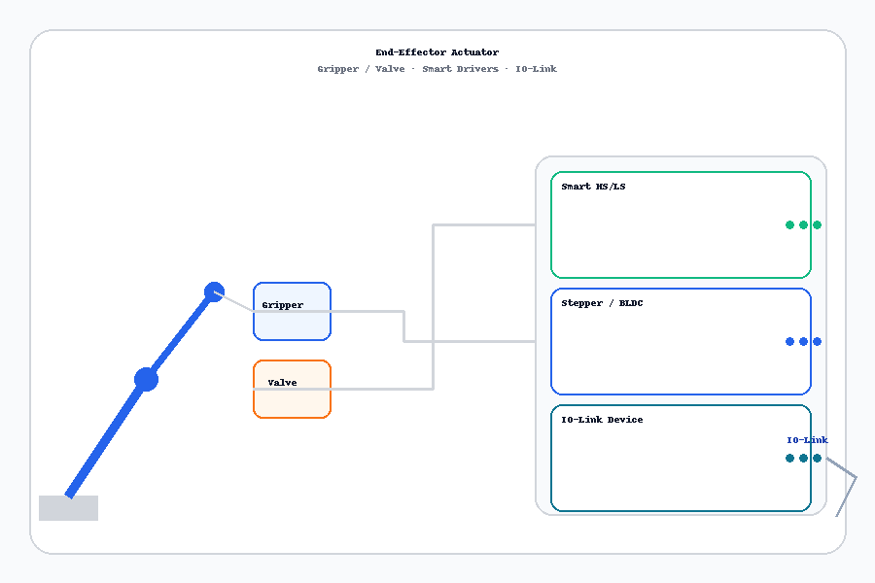875x583 pixels.
Task: Select the small wrist joint at arm tip
Action: 214,291
